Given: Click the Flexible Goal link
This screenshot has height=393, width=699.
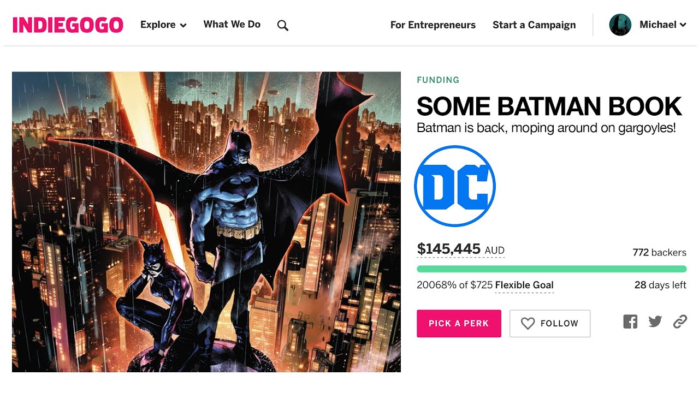Looking at the screenshot, I should pyautogui.click(x=524, y=285).
